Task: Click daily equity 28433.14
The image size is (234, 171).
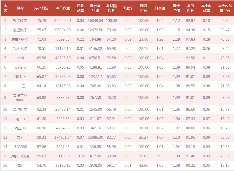Action: (63, 109)
